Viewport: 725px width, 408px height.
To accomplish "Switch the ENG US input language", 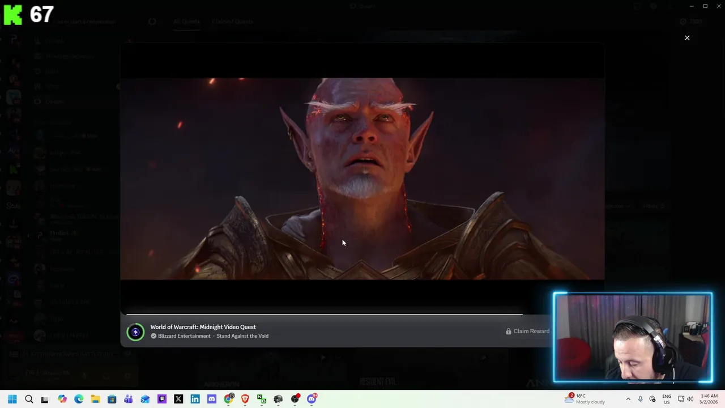I will [667, 399].
